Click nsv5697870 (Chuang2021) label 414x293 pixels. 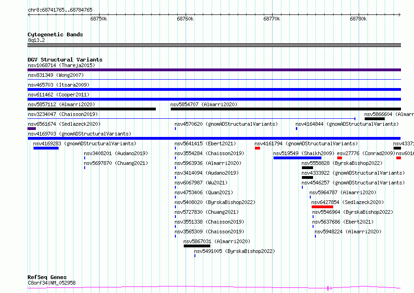116,163
